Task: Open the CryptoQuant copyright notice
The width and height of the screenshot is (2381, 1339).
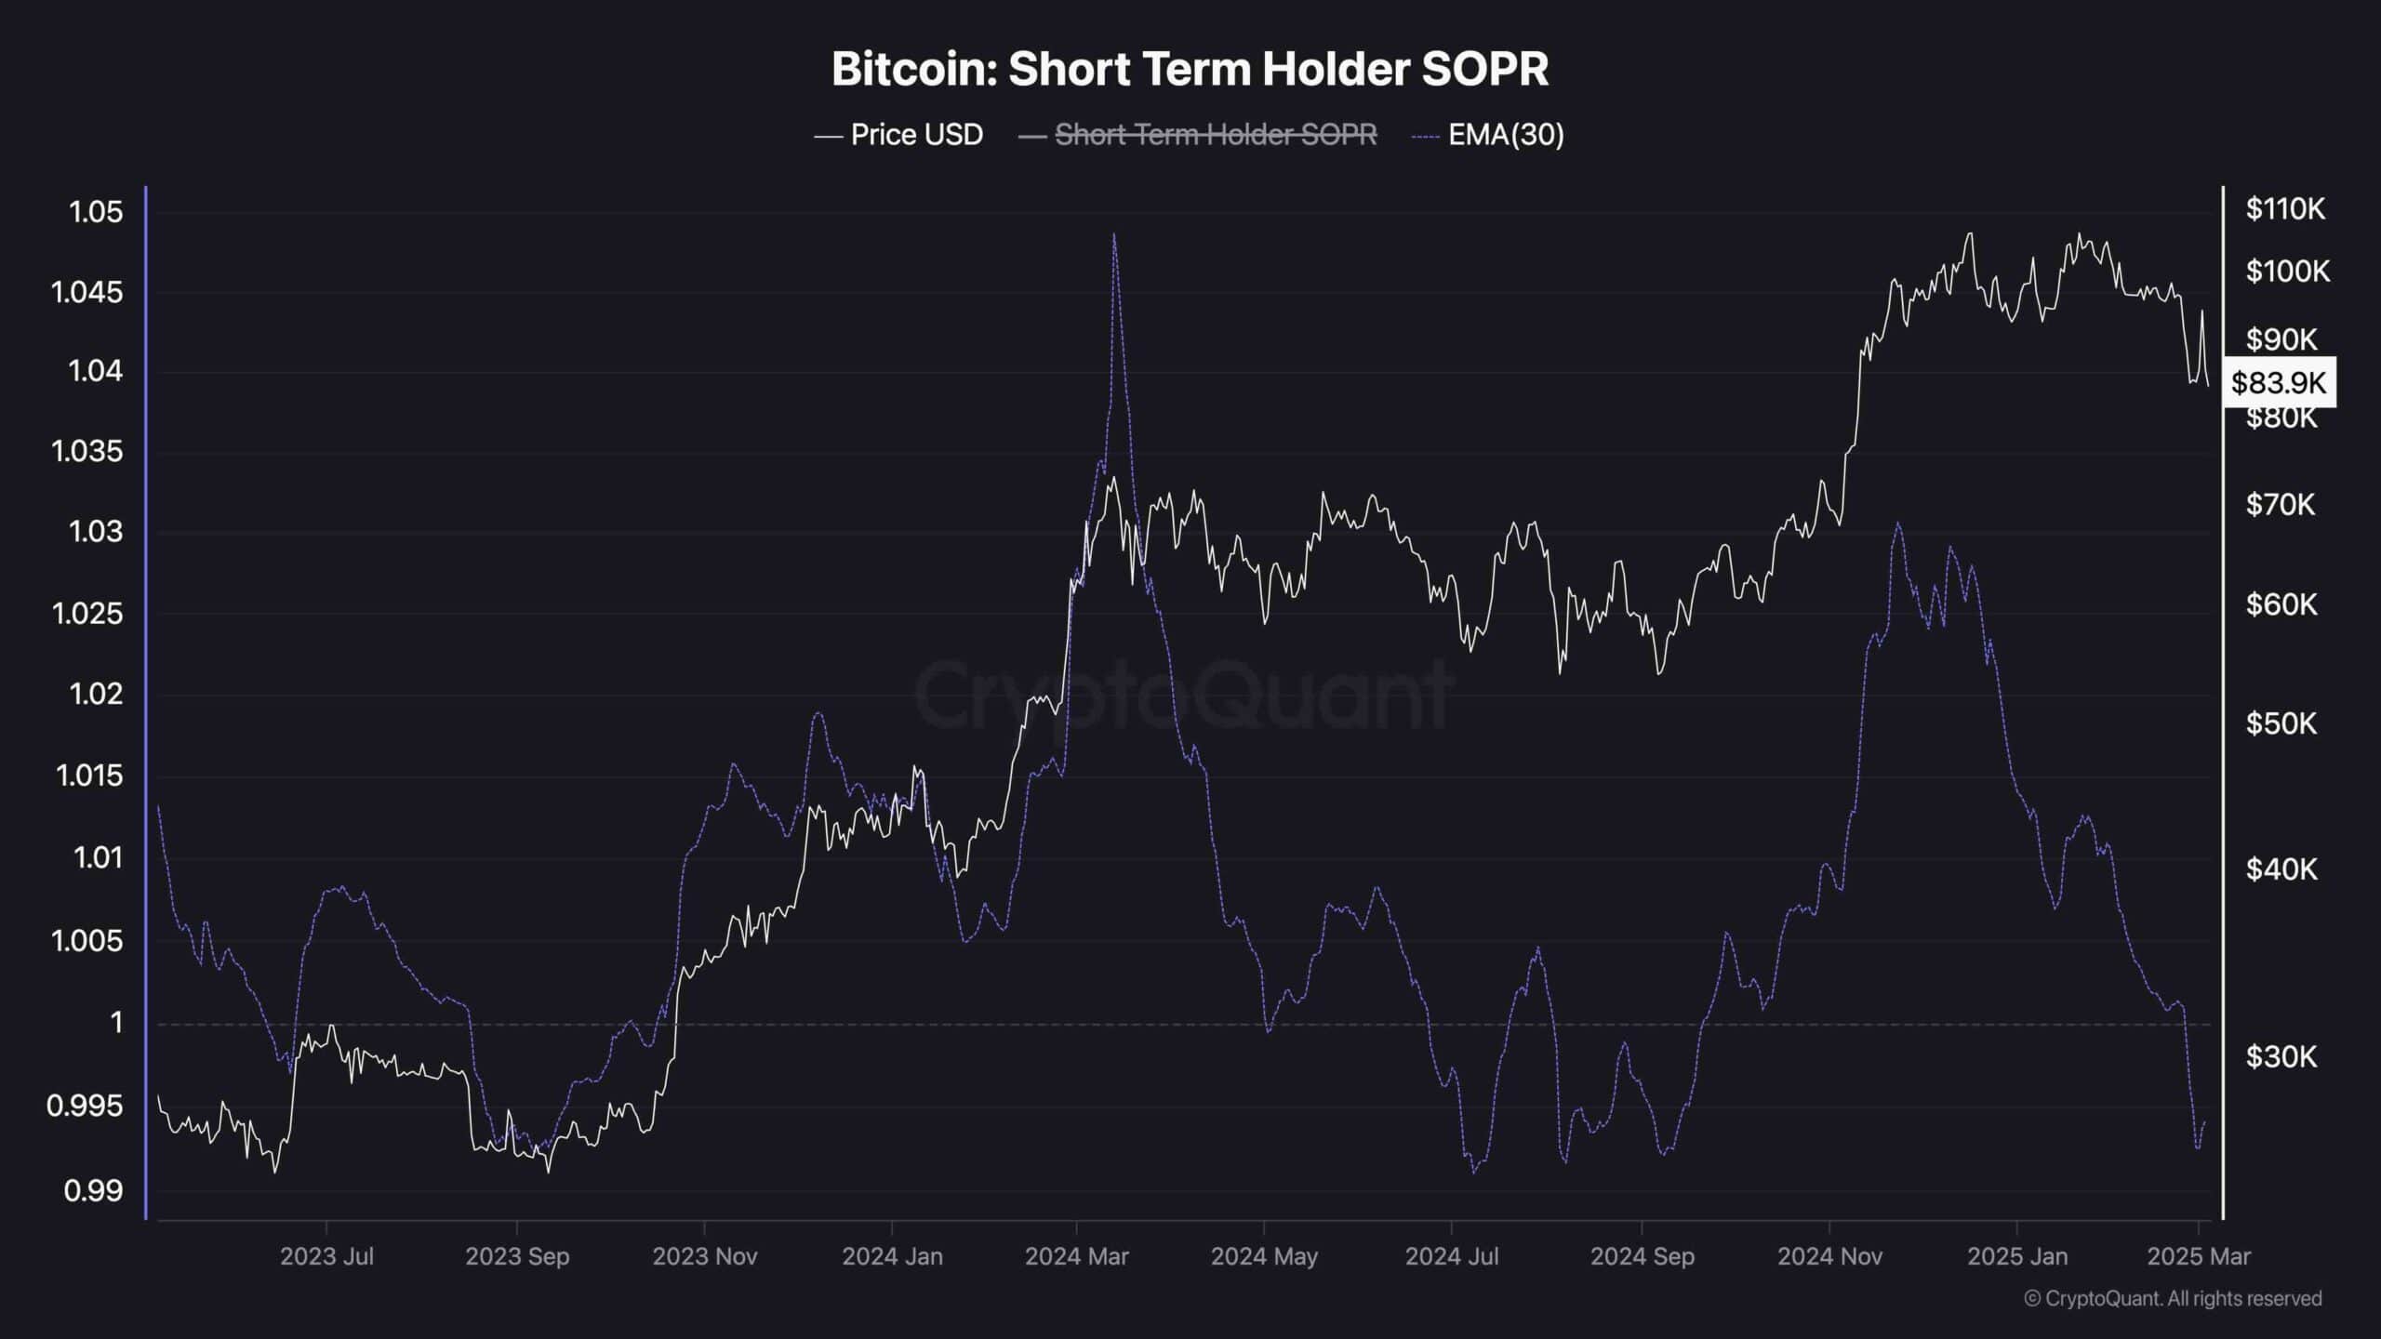Action: click(2173, 1298)
